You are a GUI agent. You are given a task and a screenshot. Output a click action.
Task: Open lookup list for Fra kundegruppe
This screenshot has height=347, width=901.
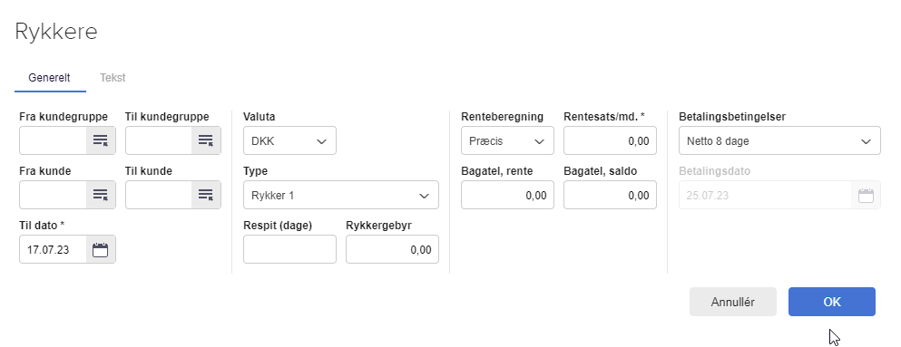(101, 140)
